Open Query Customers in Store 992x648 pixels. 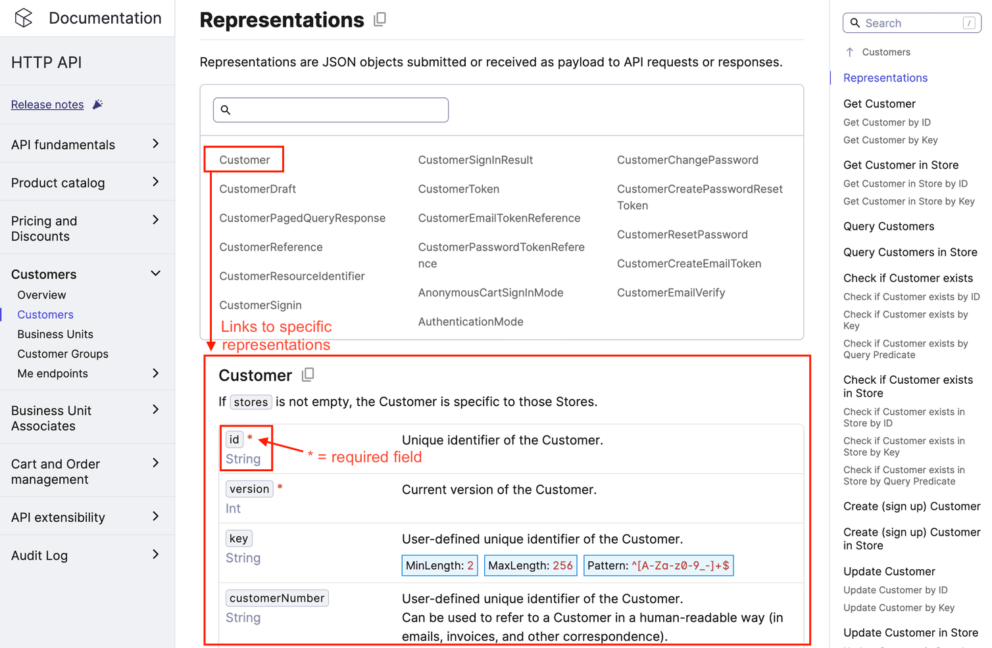pos(910,252)
